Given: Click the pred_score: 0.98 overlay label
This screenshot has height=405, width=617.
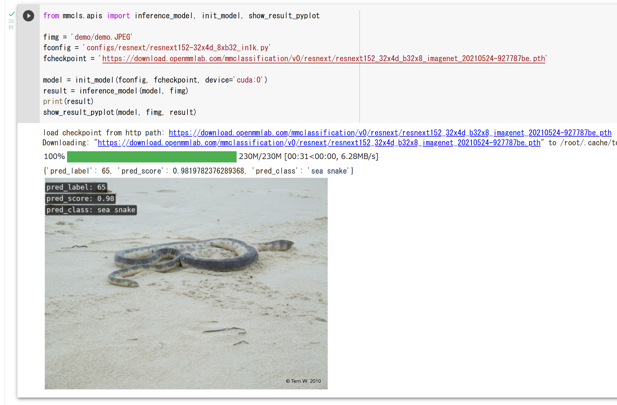Looking at the screenshot, I should (80, 198).
